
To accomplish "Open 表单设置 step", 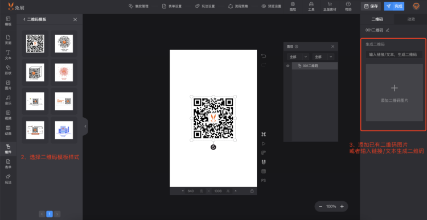I will pos(172,6).
